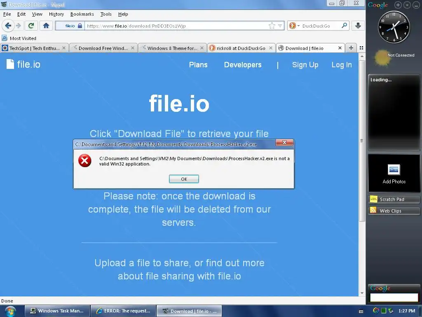The height and width of the screenshot is (317, 422).
Task: Open the Bookmarks menu
Action: click(x=82, y=14)
